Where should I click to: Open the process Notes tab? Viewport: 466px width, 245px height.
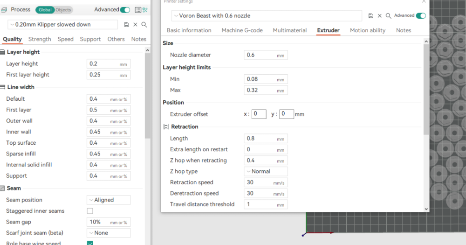[x=138, y=39]
